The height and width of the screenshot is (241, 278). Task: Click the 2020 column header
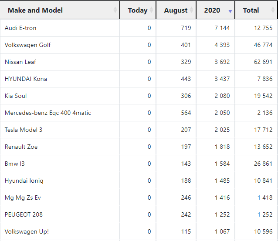pos(215,10)
